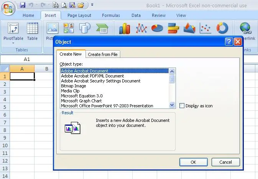Select Adobe Acrobat Document object type
This screenshot has height=179, width=258.
click(x=115, y=71)
